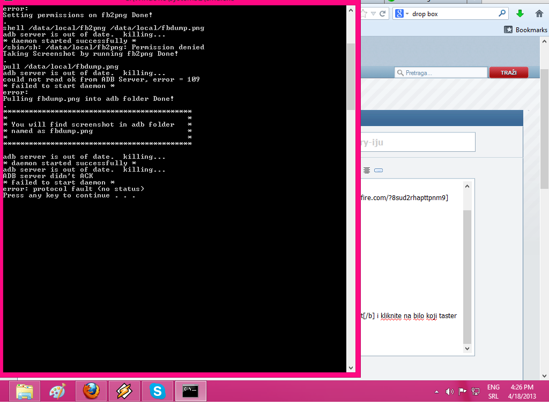Screen dimensions: 549x412
Task: Open the clock showing 4:26 PM
Action: 522,392
